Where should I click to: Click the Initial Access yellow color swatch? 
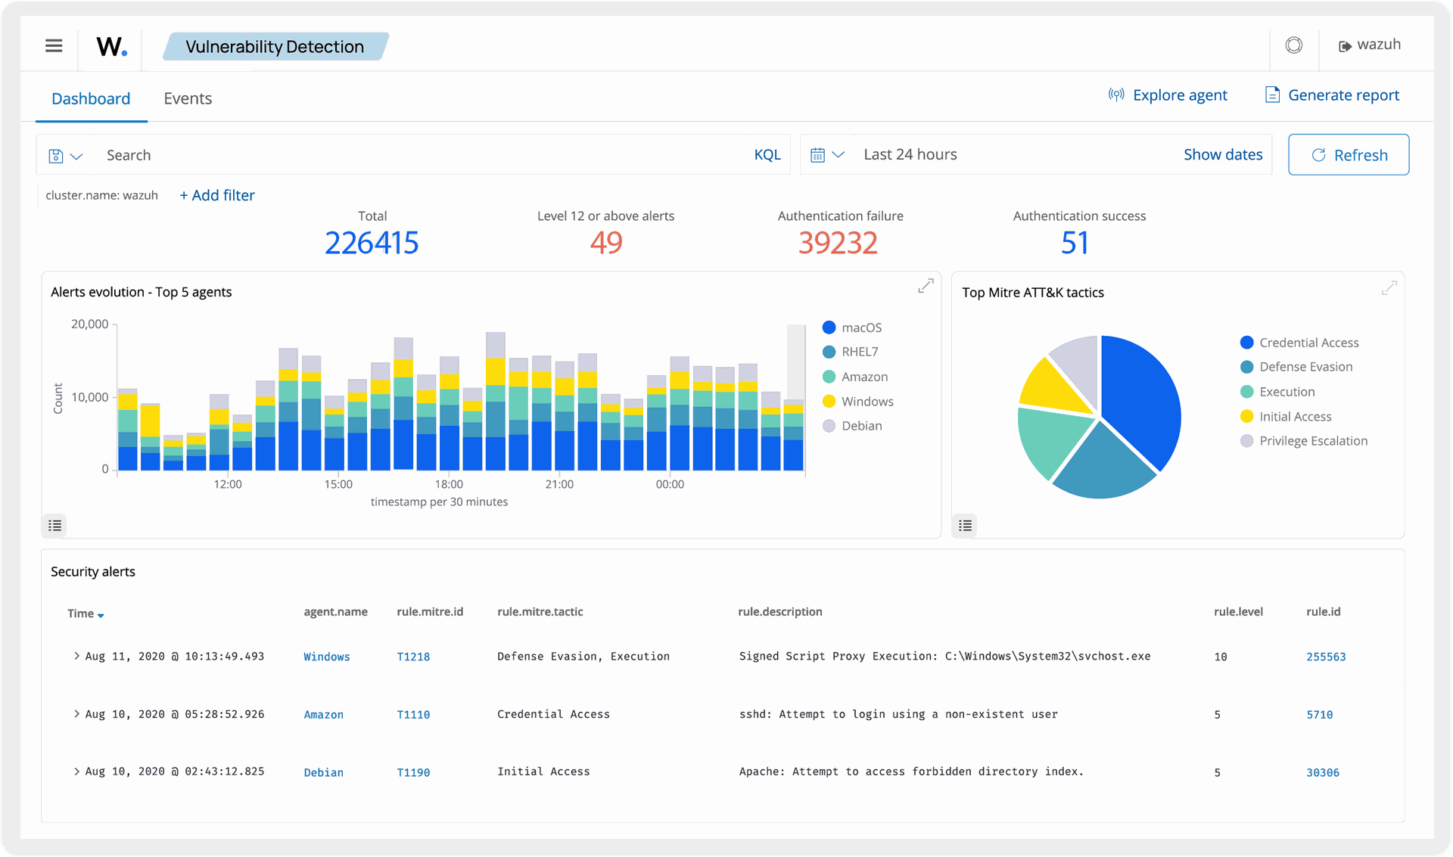(1246, 417)
